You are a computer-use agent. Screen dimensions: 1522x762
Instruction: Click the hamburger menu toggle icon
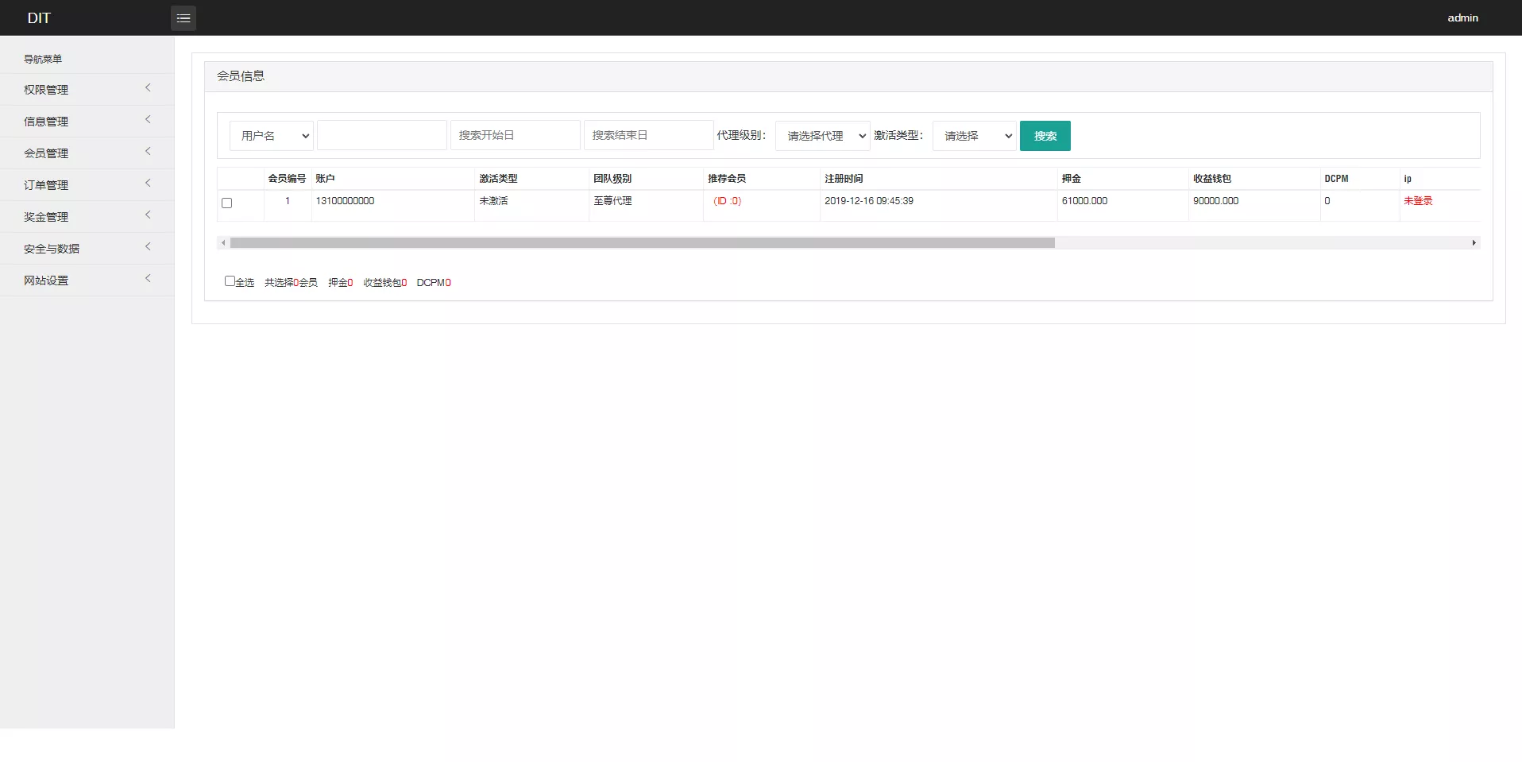pyautogui.click(x=183, y=18)
